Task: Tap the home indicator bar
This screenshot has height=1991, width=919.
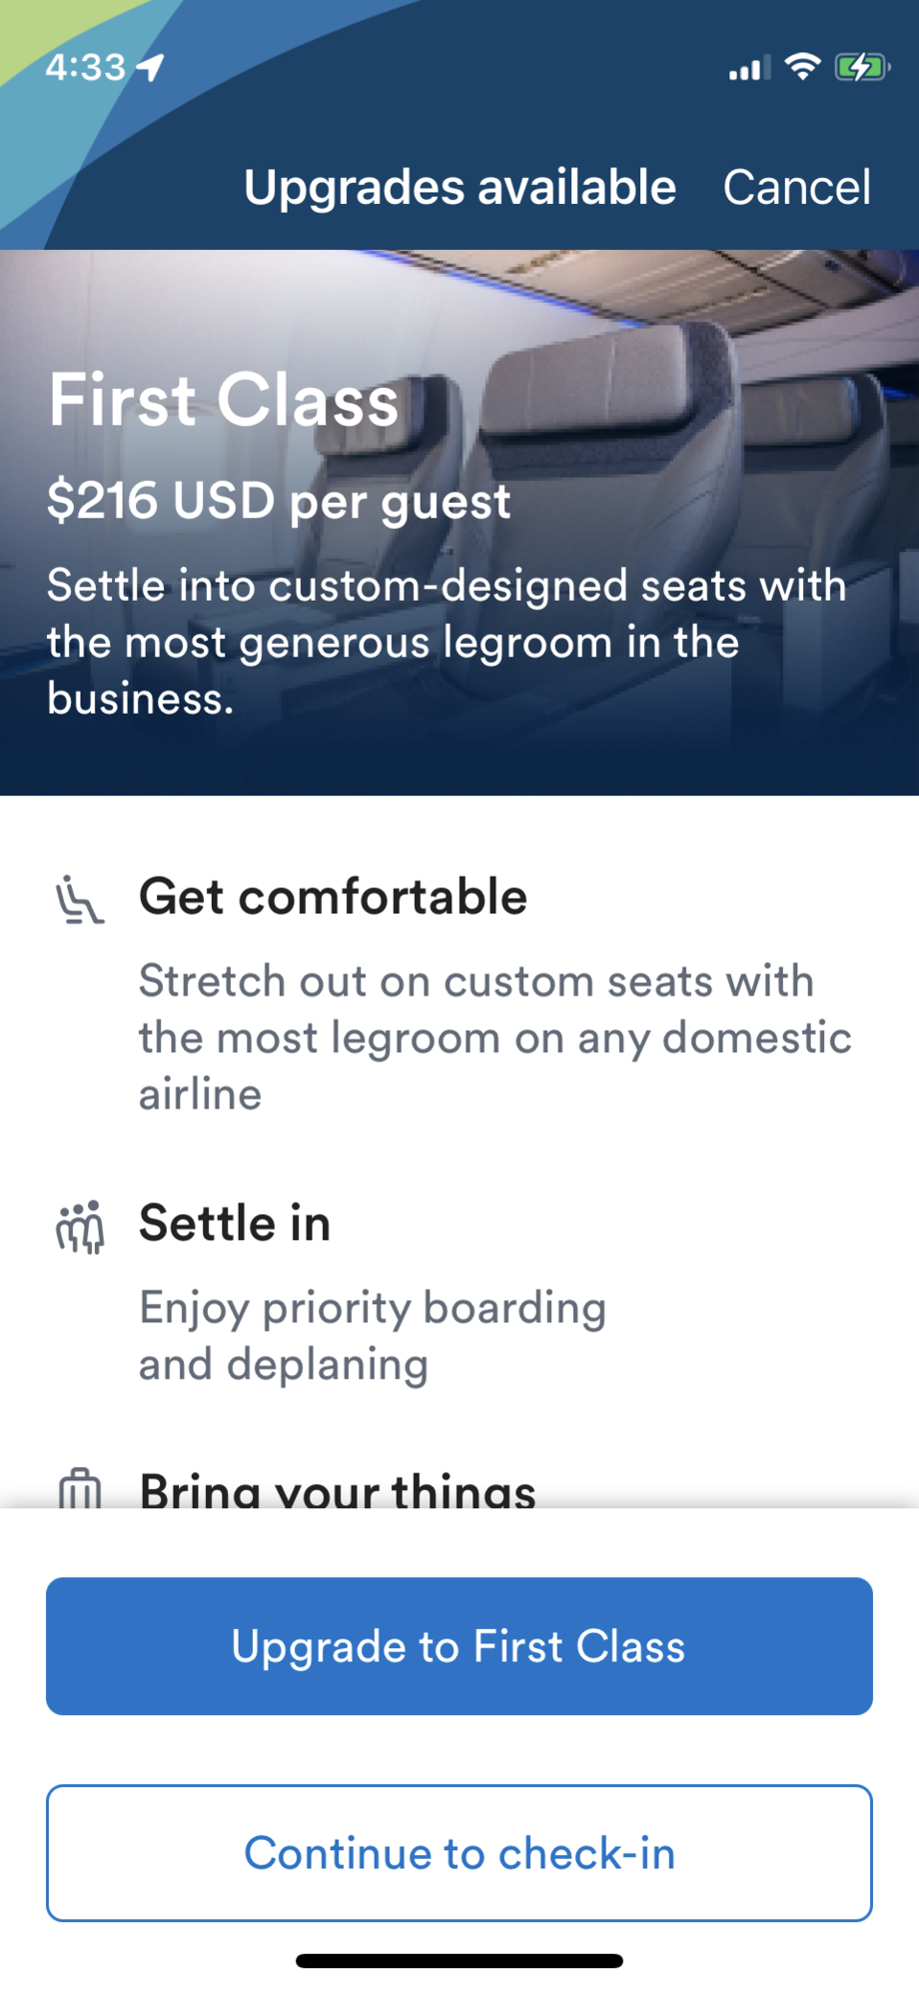Action: click(x=459, y=1961)
